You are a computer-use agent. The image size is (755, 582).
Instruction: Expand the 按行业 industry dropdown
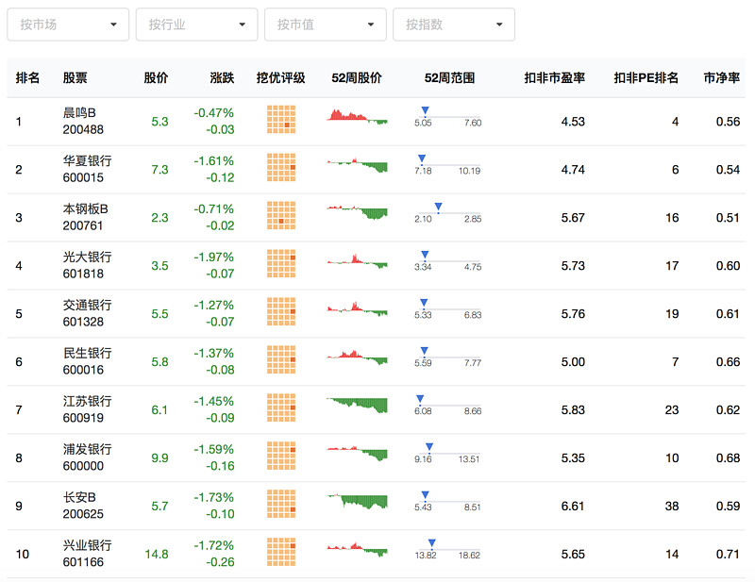click(196, 25)
